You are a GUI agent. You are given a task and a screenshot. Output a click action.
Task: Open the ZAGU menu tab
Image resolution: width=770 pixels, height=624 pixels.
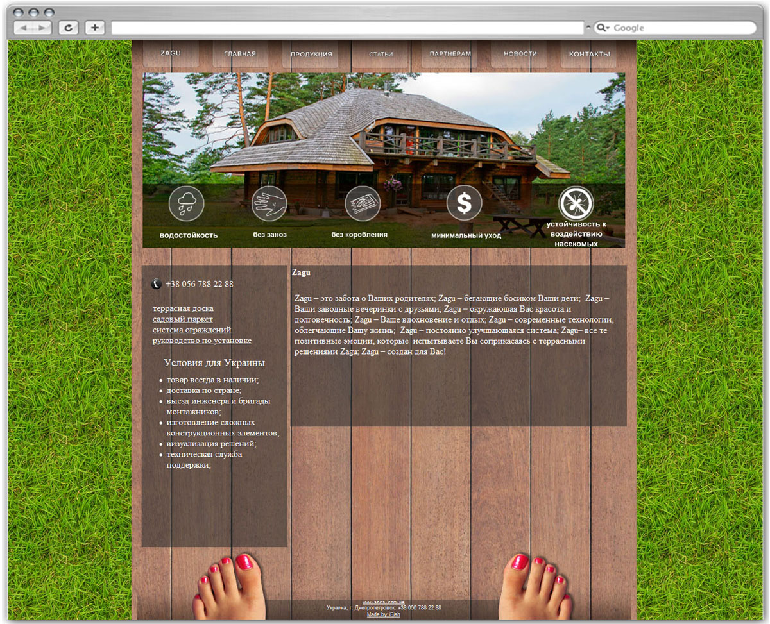(x=171, y=54)
